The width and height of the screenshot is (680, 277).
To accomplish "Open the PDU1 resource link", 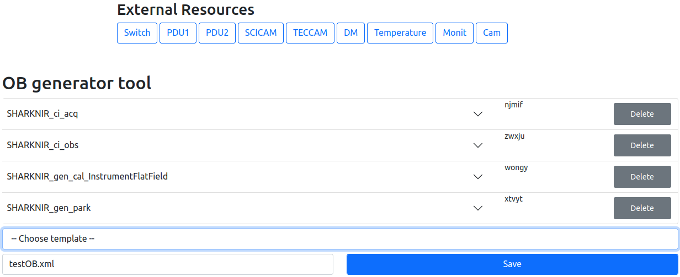I will pos(178,32).
